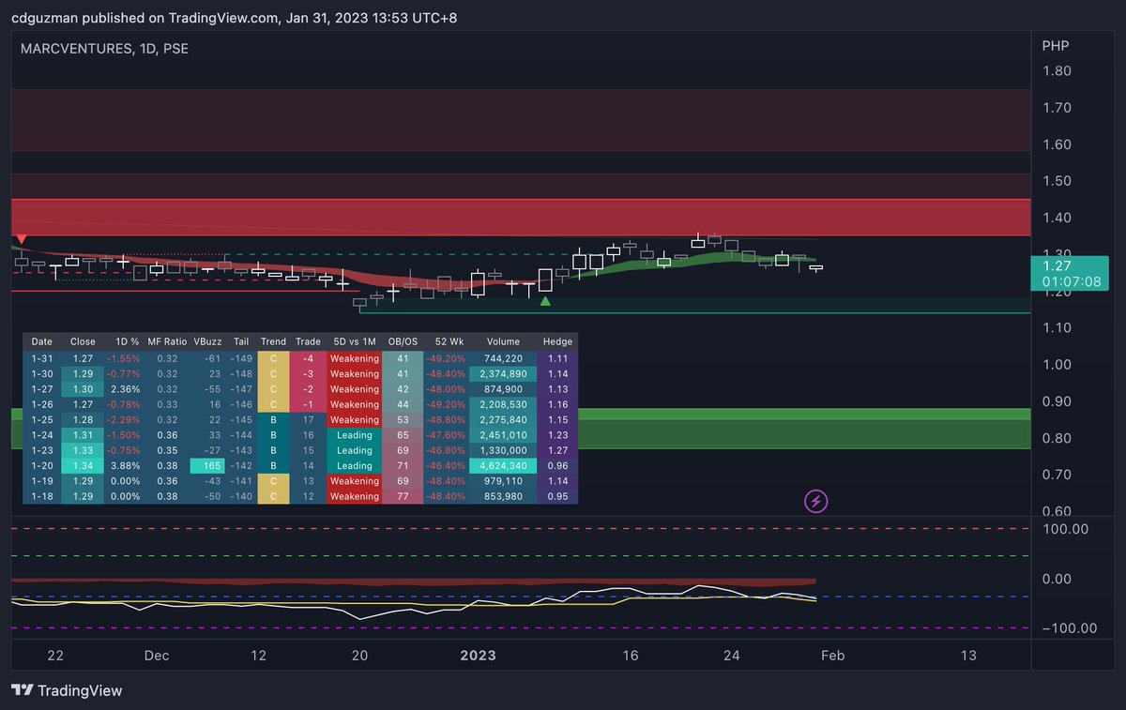Click the highlighted volume cell 4,624,340

[503, 465]
